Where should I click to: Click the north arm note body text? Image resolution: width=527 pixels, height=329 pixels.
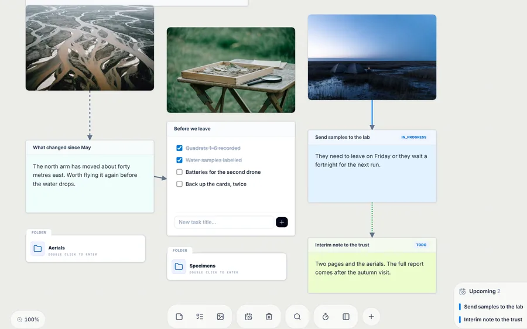tap(85, 175)
